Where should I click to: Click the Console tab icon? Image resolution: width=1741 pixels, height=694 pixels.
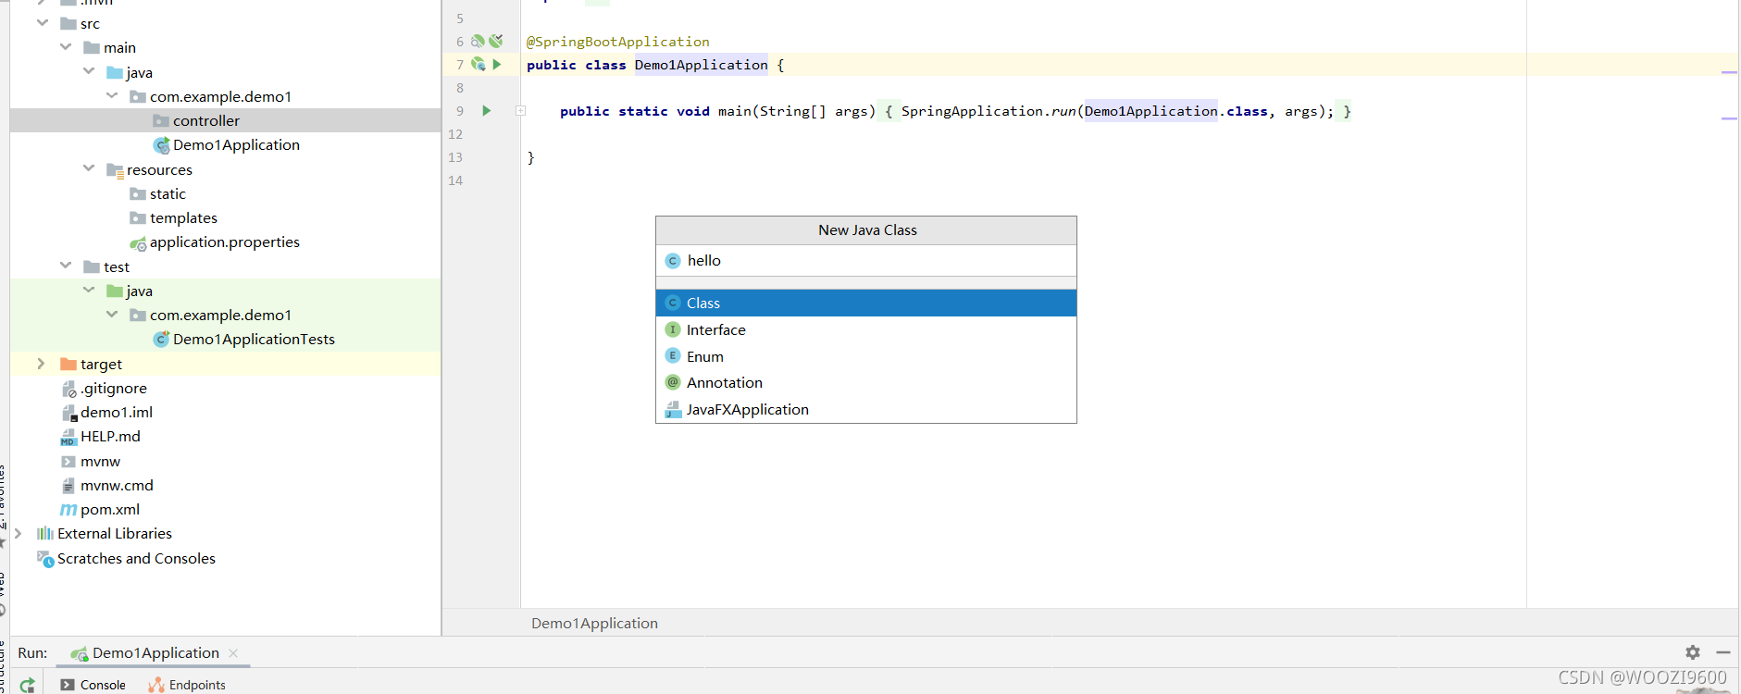(68, 685)
